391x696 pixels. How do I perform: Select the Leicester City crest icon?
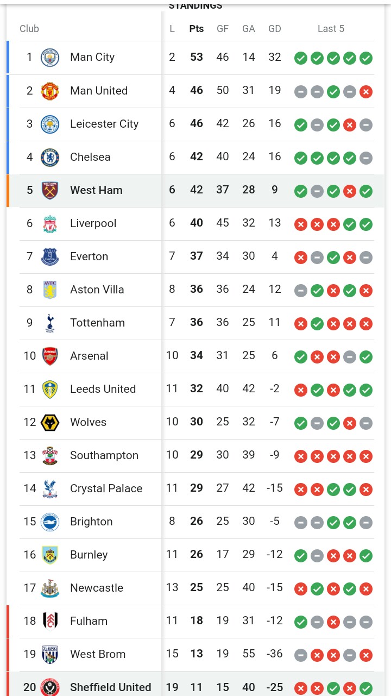tap(50, 124)
